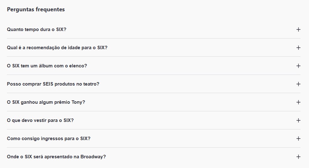Hit the plus icon for the Tony award question

(x=298, y=102)
